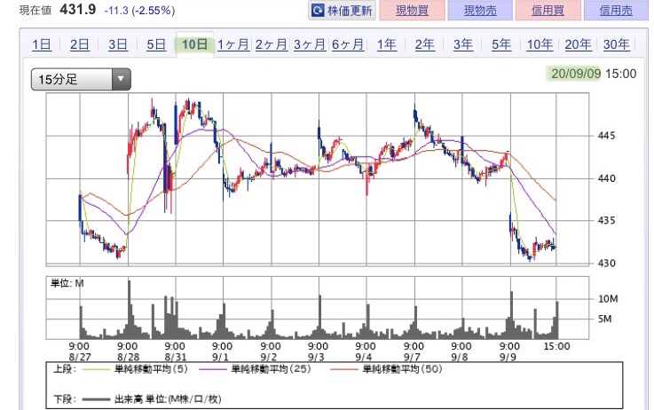Switch to the 5年 chart period
The image size is (654, 410).
pos(501,44)
